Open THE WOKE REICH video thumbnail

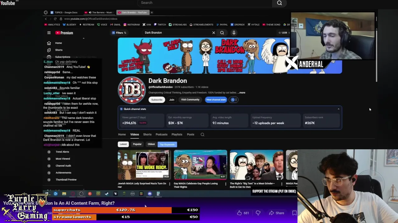144,165
